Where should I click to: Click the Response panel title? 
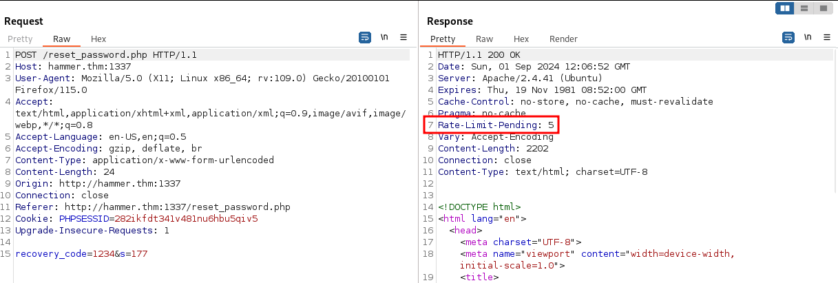pos(450,21)
